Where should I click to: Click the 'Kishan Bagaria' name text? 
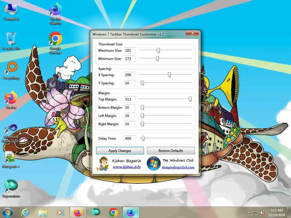[126, 161]
